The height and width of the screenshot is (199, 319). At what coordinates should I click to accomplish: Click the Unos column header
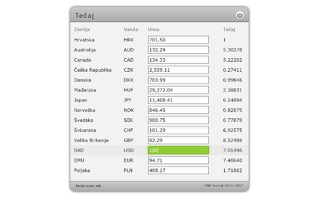[x=154, y=29]
